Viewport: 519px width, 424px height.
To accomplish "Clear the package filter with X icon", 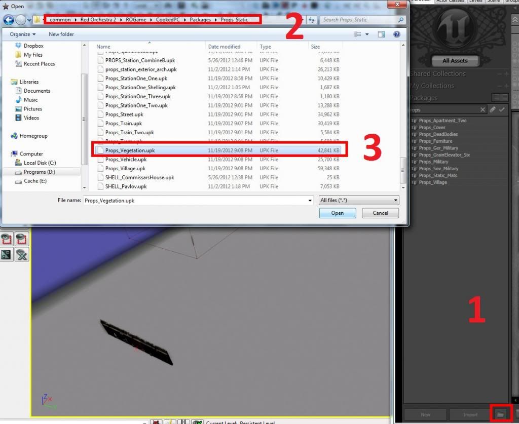I will [483, 109].
